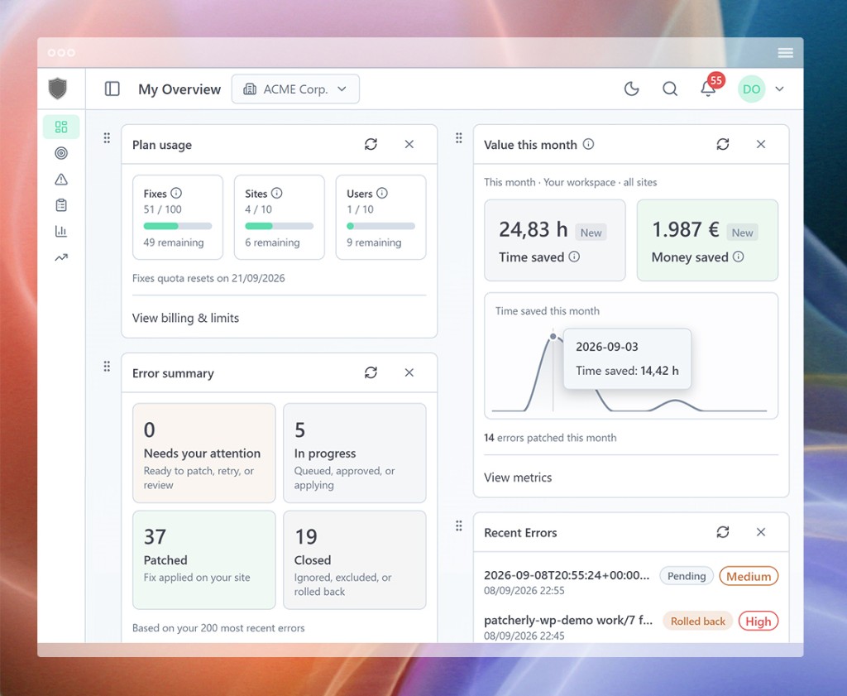The image size is (847, 696).
Task: Open notifications bell with 55 badge
Action: coord(709,88)
